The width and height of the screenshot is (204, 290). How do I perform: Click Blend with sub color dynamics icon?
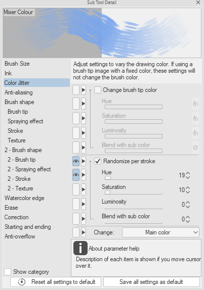pyautogui.click(x=195, y=148)
